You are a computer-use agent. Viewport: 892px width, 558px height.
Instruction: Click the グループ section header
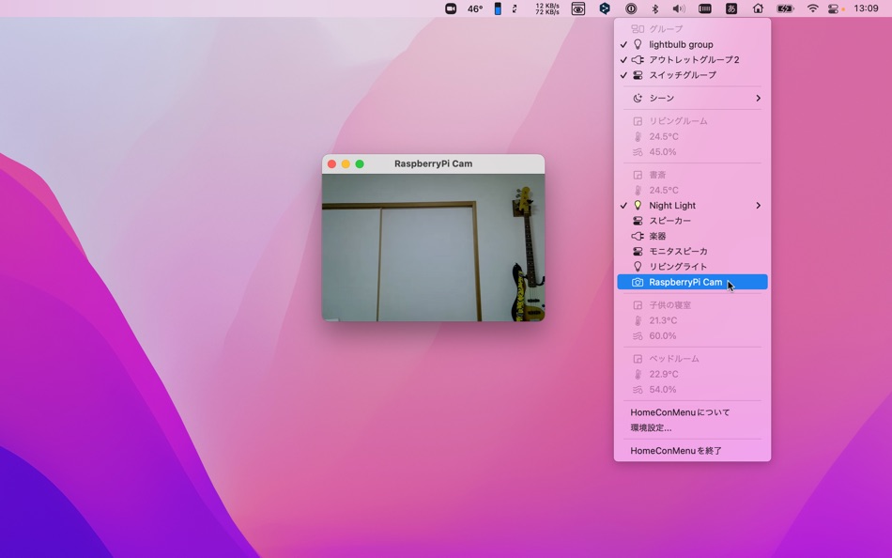692,29
